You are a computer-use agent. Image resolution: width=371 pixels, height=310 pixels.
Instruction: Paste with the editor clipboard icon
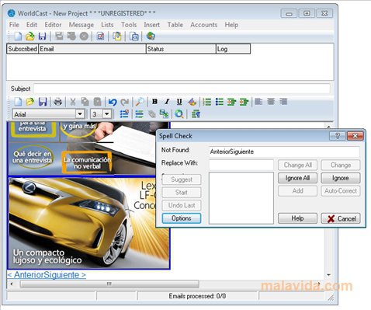97,102
